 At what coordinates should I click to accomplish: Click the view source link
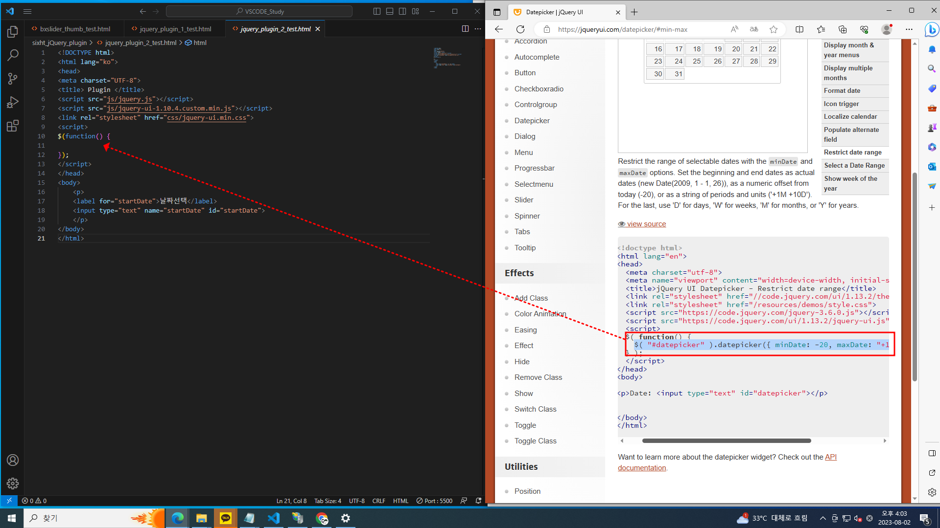(646, 224)
